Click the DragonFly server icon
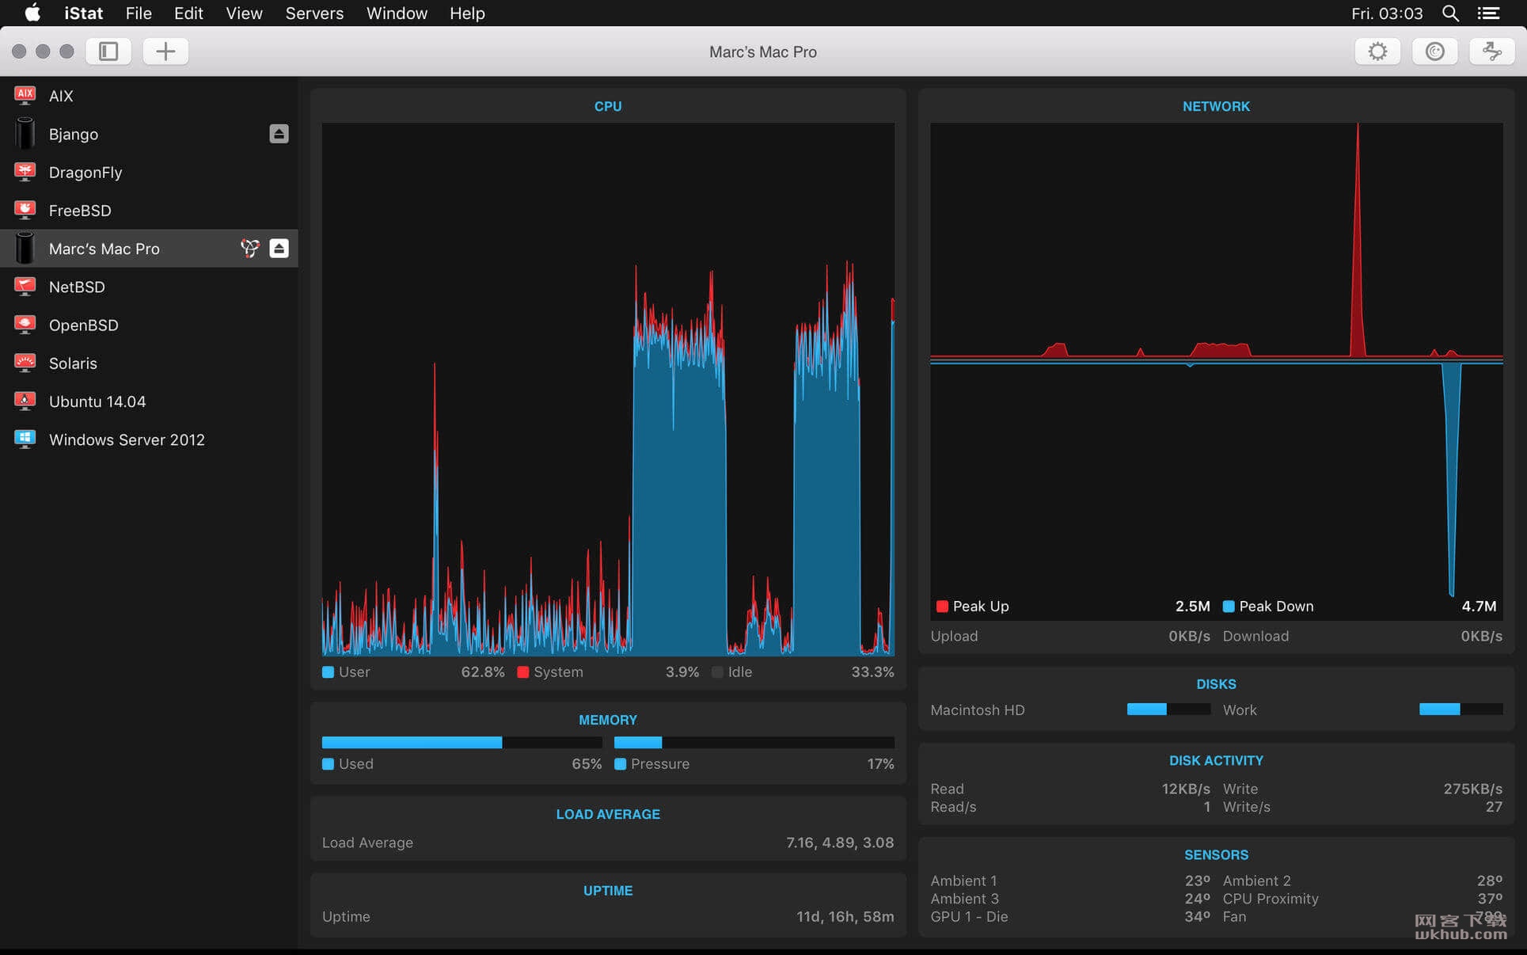Viewport: 1527px width, 955px height. coord(25,172)
